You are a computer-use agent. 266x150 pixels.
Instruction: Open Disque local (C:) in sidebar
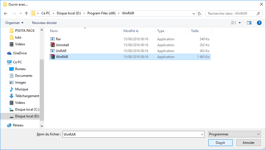27,109
